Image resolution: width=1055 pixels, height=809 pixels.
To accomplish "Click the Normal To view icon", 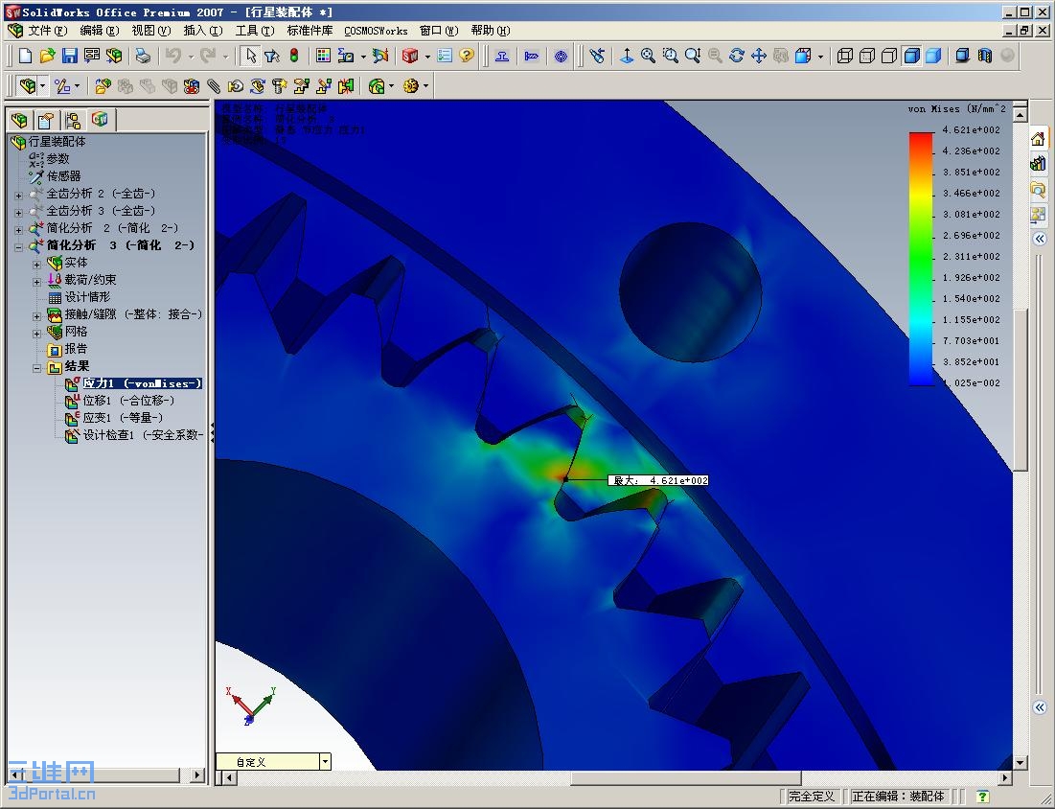I will [627, 56].
